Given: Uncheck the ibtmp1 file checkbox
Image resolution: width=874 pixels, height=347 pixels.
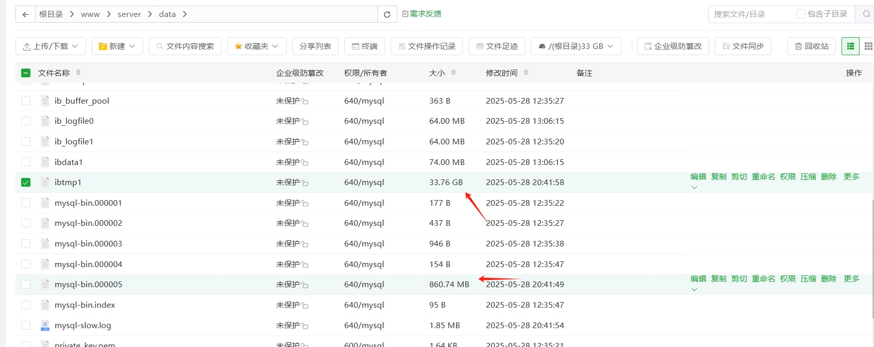Looking at the screenshot, I should tap(26, 182).
